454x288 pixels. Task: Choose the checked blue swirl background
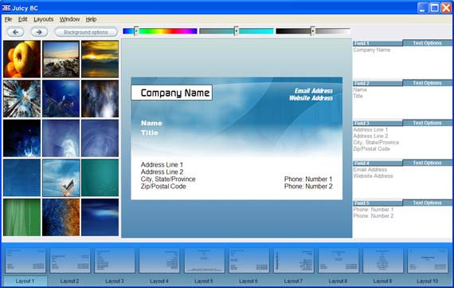(x=61, y=178)
